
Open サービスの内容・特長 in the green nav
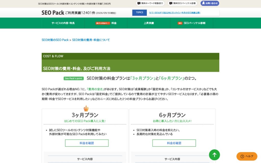63,23
